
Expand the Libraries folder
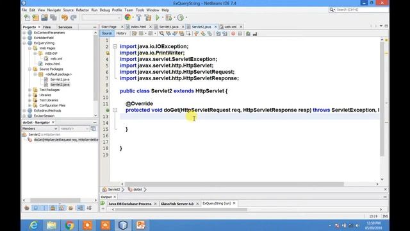(x=30, y=95)
